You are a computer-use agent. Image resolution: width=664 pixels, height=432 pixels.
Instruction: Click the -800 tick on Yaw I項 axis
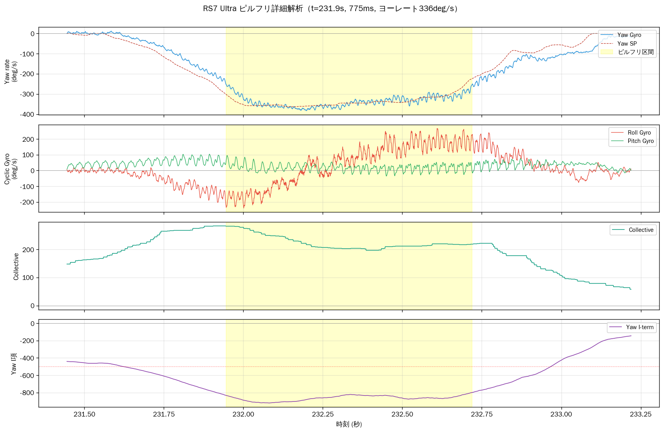tap(28, 393)
